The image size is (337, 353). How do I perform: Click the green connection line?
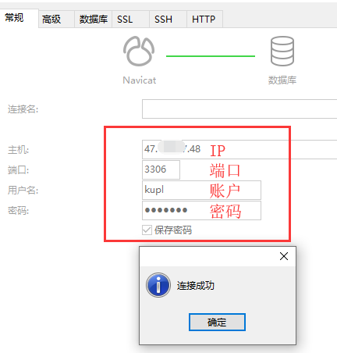pyautogui.click(x=211, y=56)
